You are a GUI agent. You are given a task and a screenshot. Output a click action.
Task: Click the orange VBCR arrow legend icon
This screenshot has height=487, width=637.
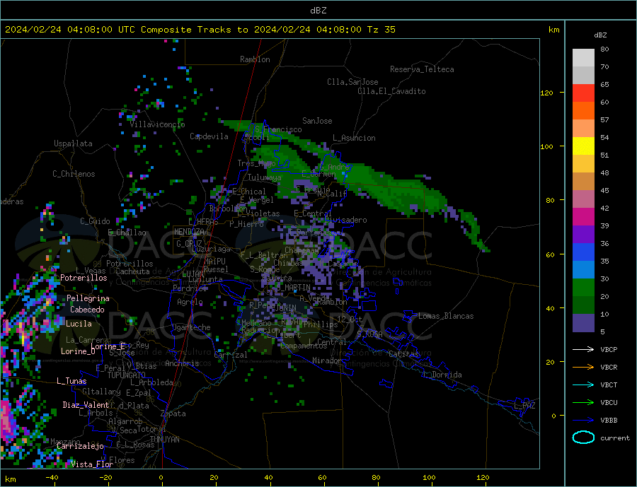tap(583, 367)
